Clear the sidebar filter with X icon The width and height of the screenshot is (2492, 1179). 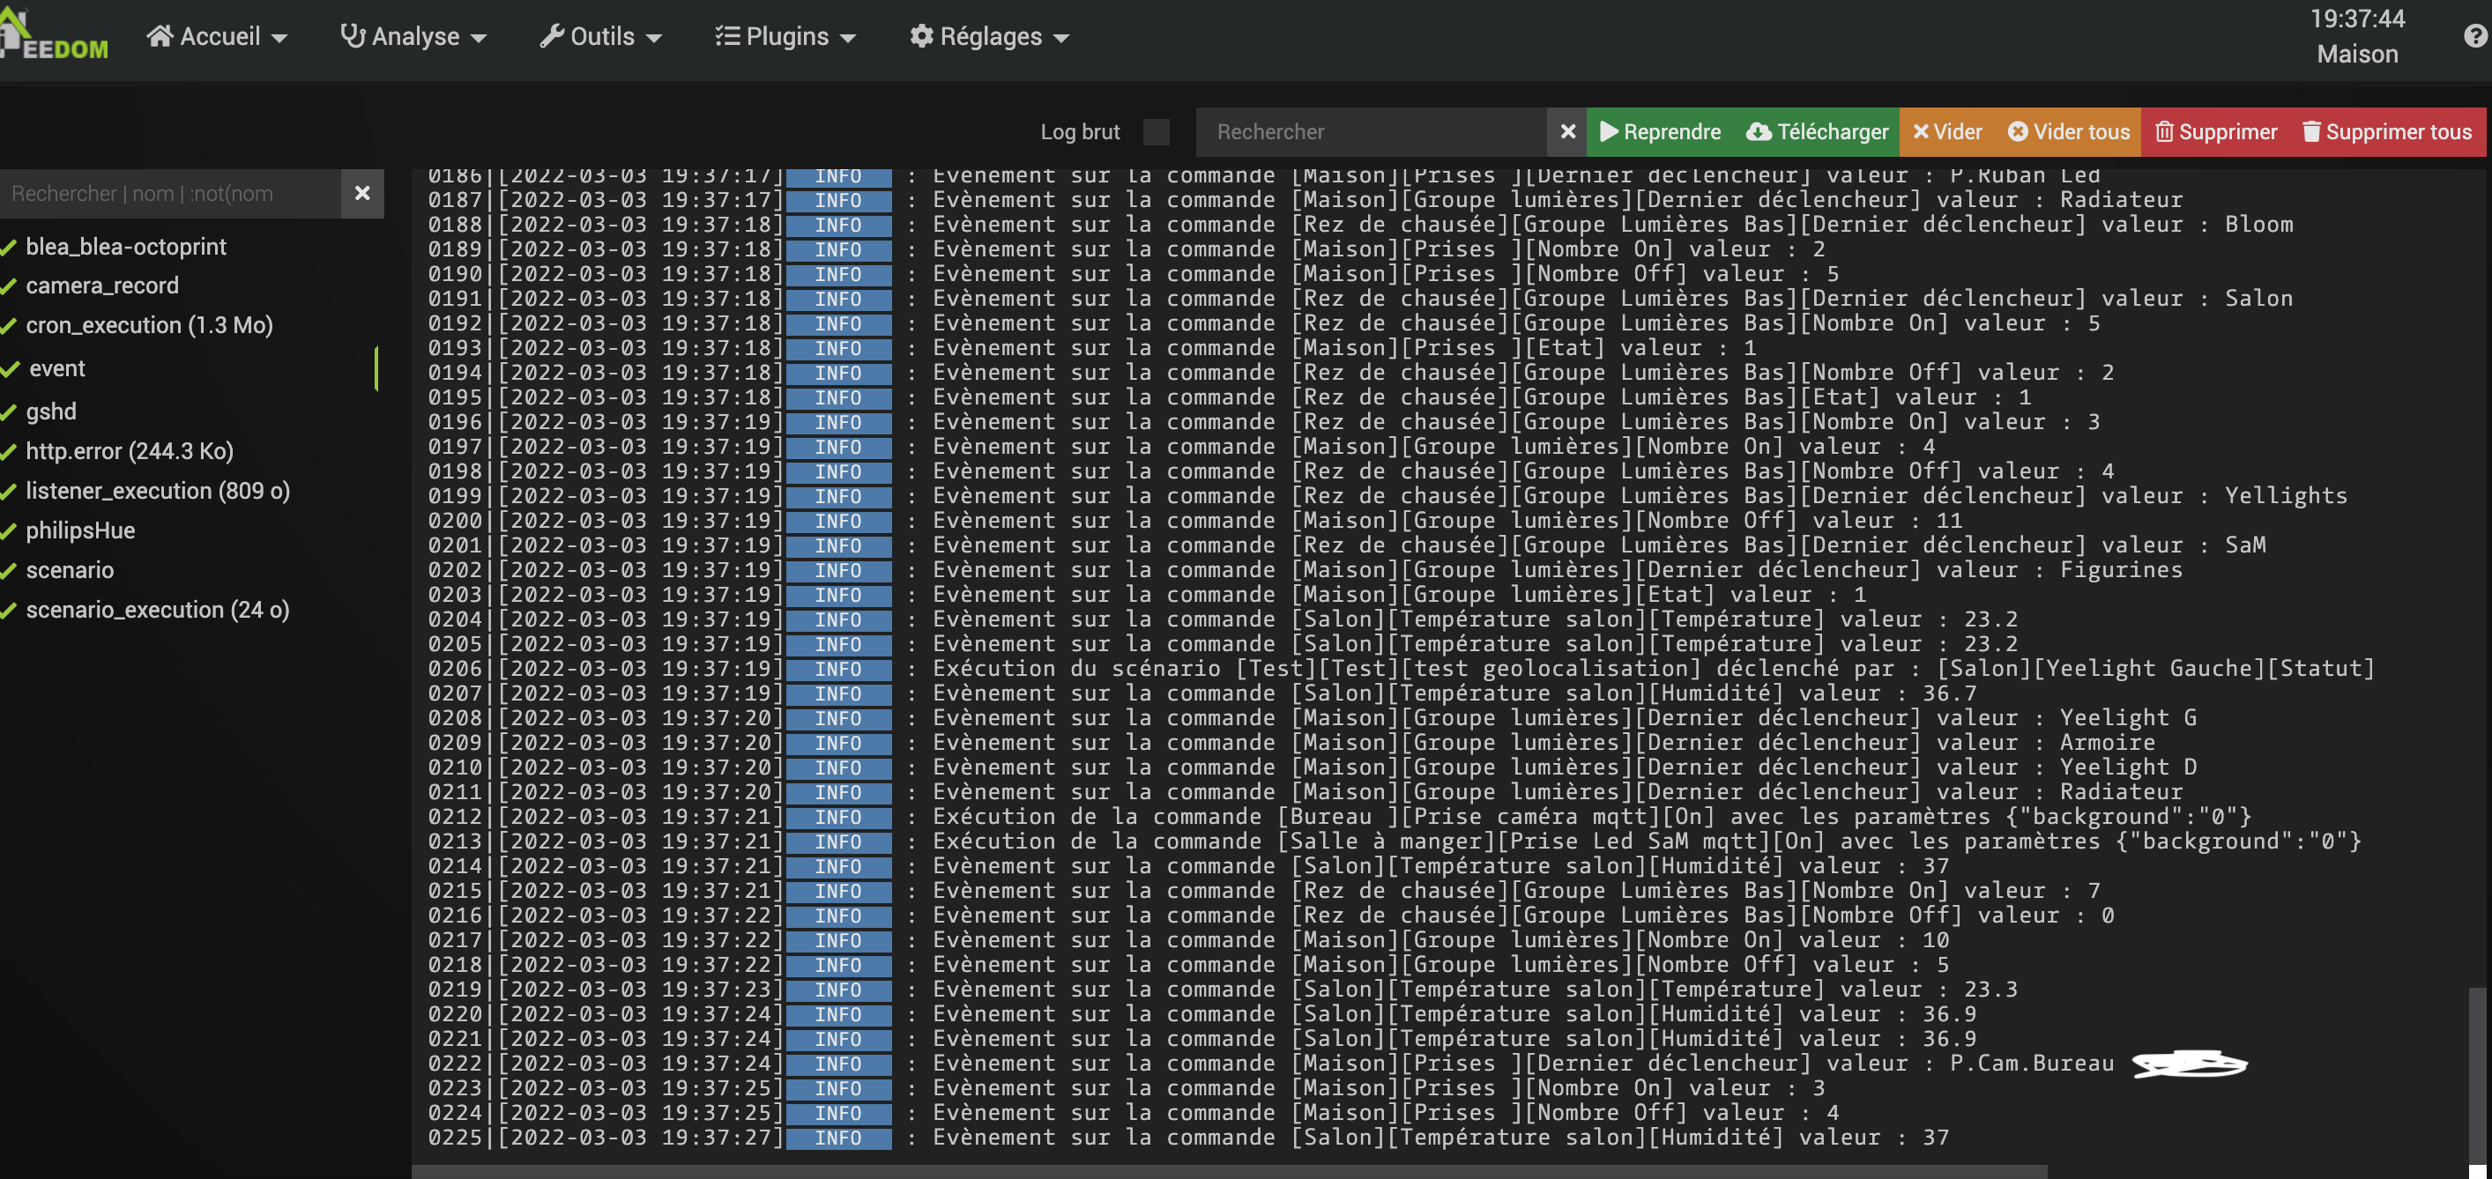pos(363,194)
